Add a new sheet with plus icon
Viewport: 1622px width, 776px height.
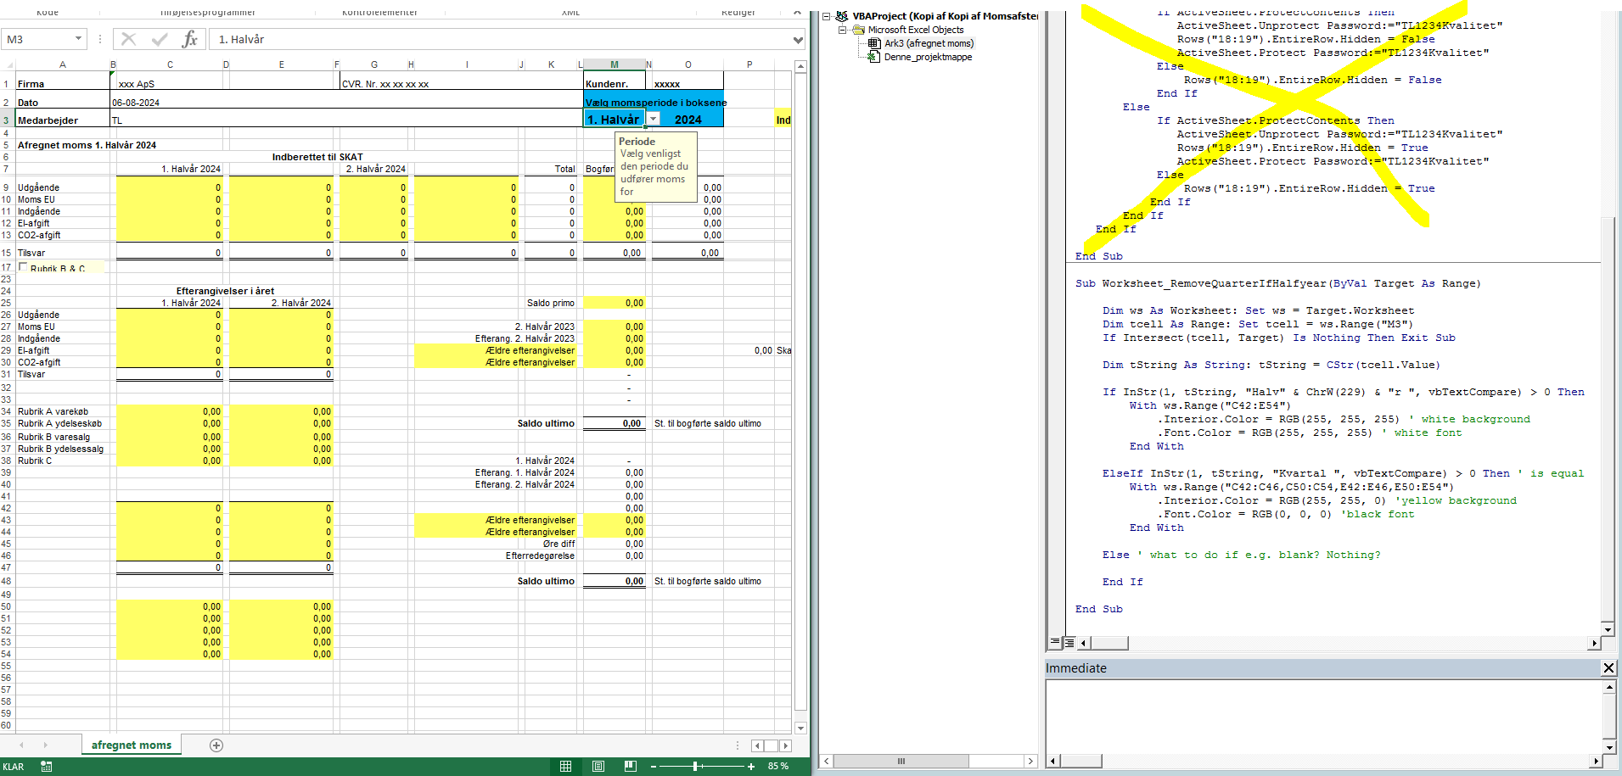click(216, 745)
